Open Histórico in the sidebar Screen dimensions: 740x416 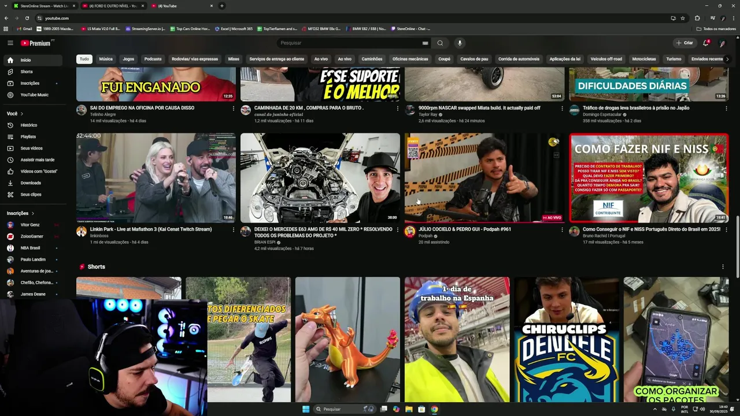33,125
